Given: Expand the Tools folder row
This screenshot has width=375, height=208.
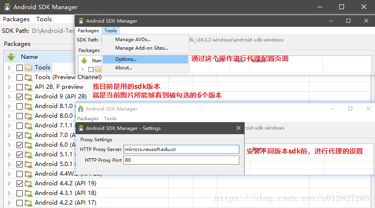Looking at the screenshot, I should pos(9,68).
